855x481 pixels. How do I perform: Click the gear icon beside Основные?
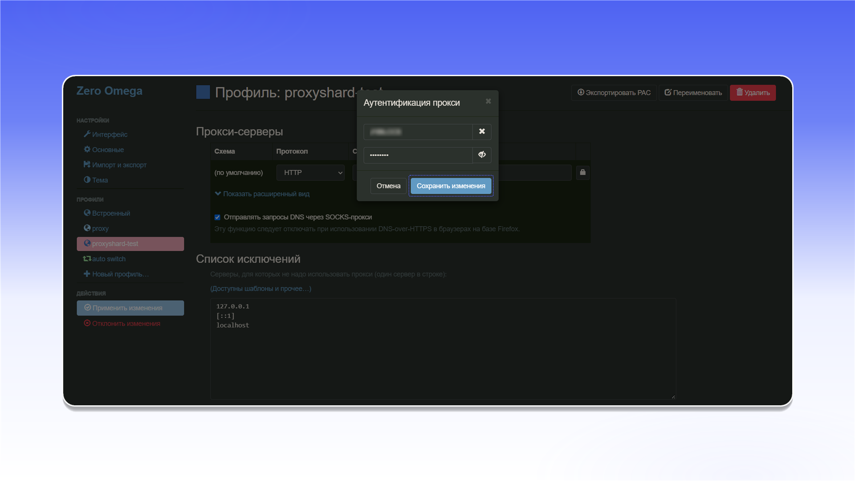click(87, 149)
